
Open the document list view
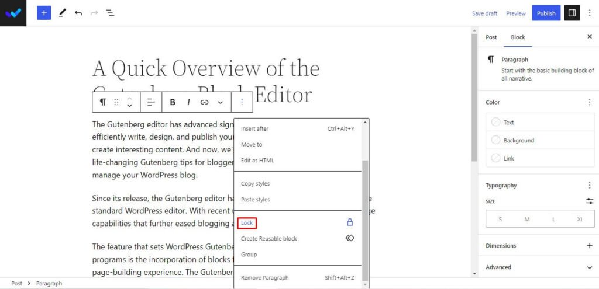[x=110, y=13]
